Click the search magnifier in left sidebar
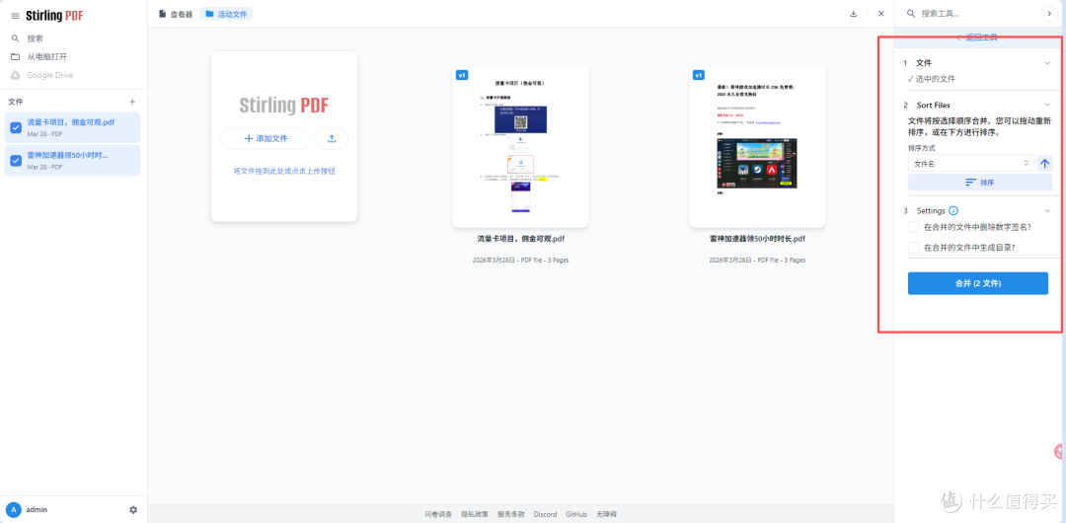 point(15,38)
